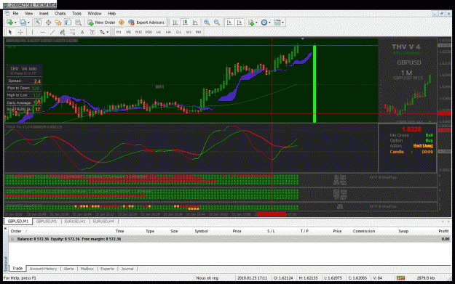Open the Experts terminal tab

(107, 269)
